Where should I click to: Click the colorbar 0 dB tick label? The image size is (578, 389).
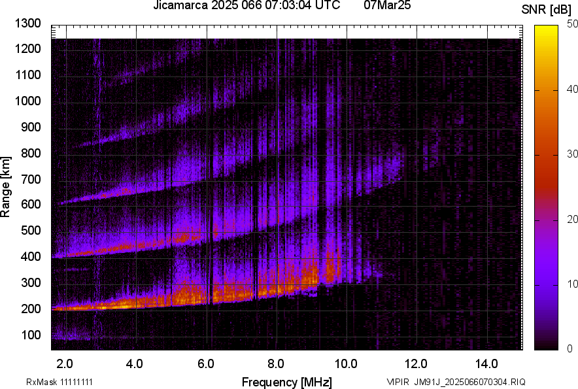570,349
